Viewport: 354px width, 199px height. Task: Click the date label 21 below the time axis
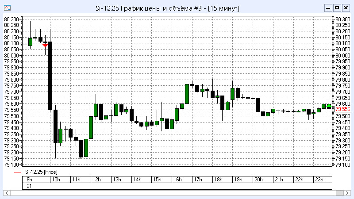click(29, 186)
